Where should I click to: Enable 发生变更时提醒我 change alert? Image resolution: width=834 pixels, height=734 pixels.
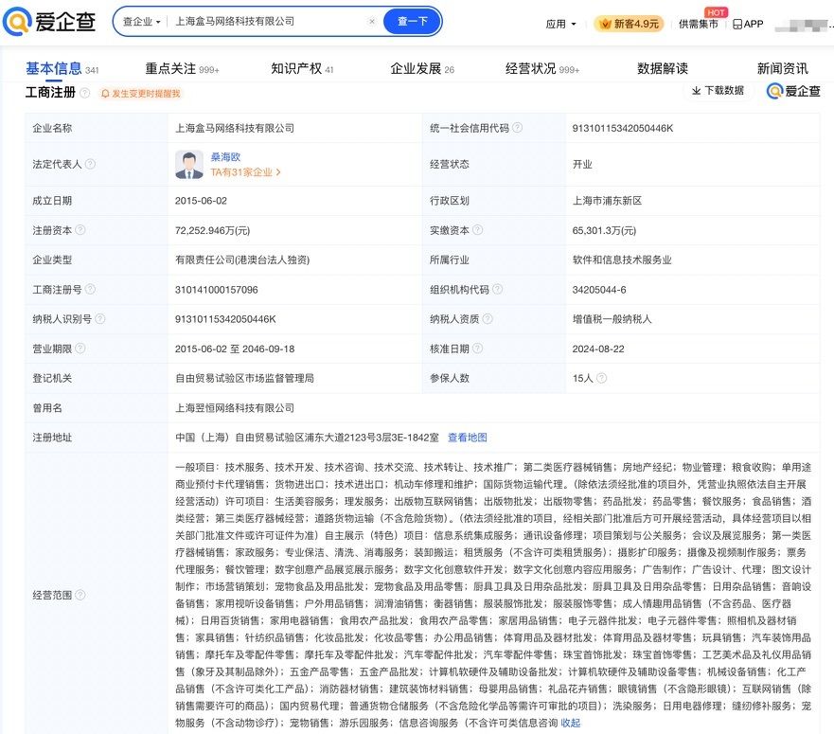(140, 94)
